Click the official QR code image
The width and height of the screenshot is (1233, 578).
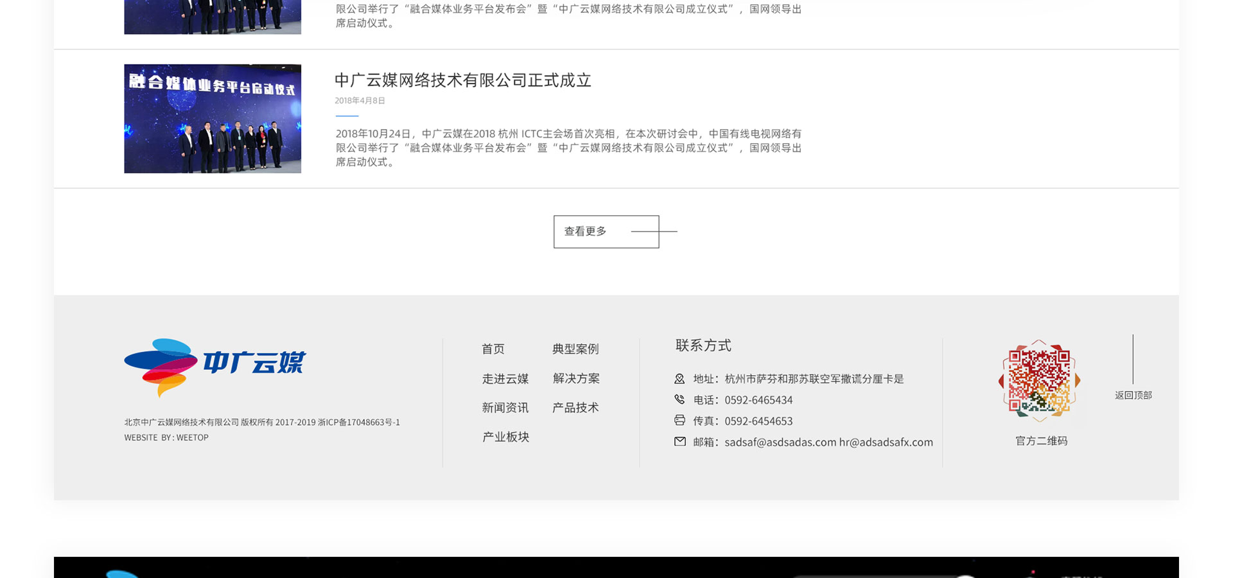tap(1039, 381)
